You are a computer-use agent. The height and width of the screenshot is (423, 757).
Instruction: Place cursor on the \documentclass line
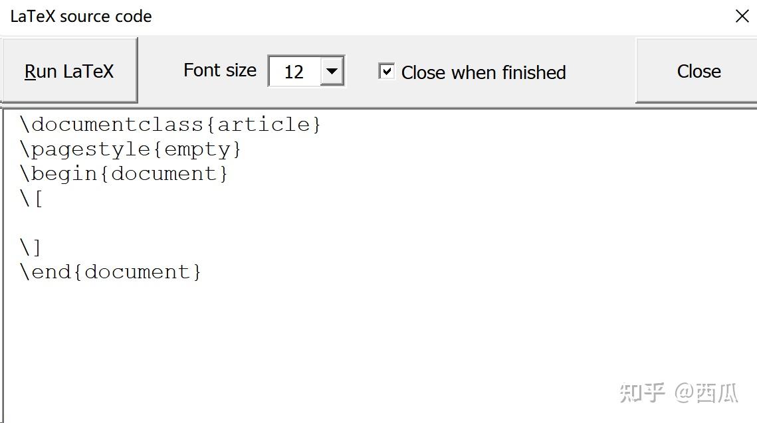[x=170, y=124]
